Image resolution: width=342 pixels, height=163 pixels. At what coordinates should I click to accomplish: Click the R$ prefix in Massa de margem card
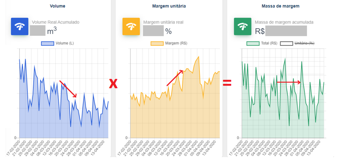click(259, 32)
